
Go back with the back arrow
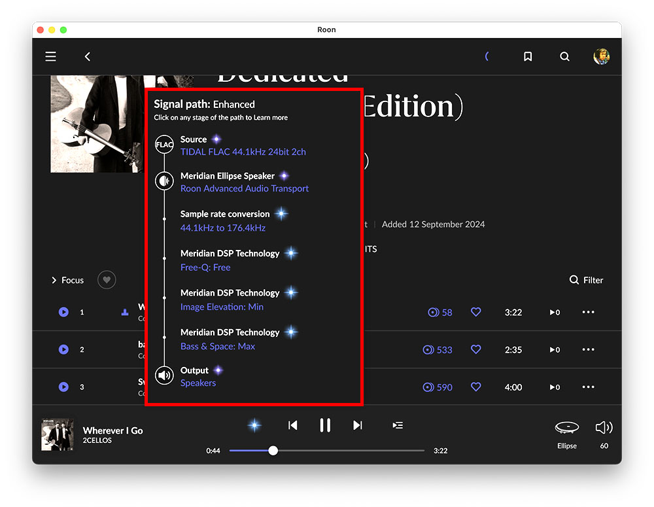point(88,57)
